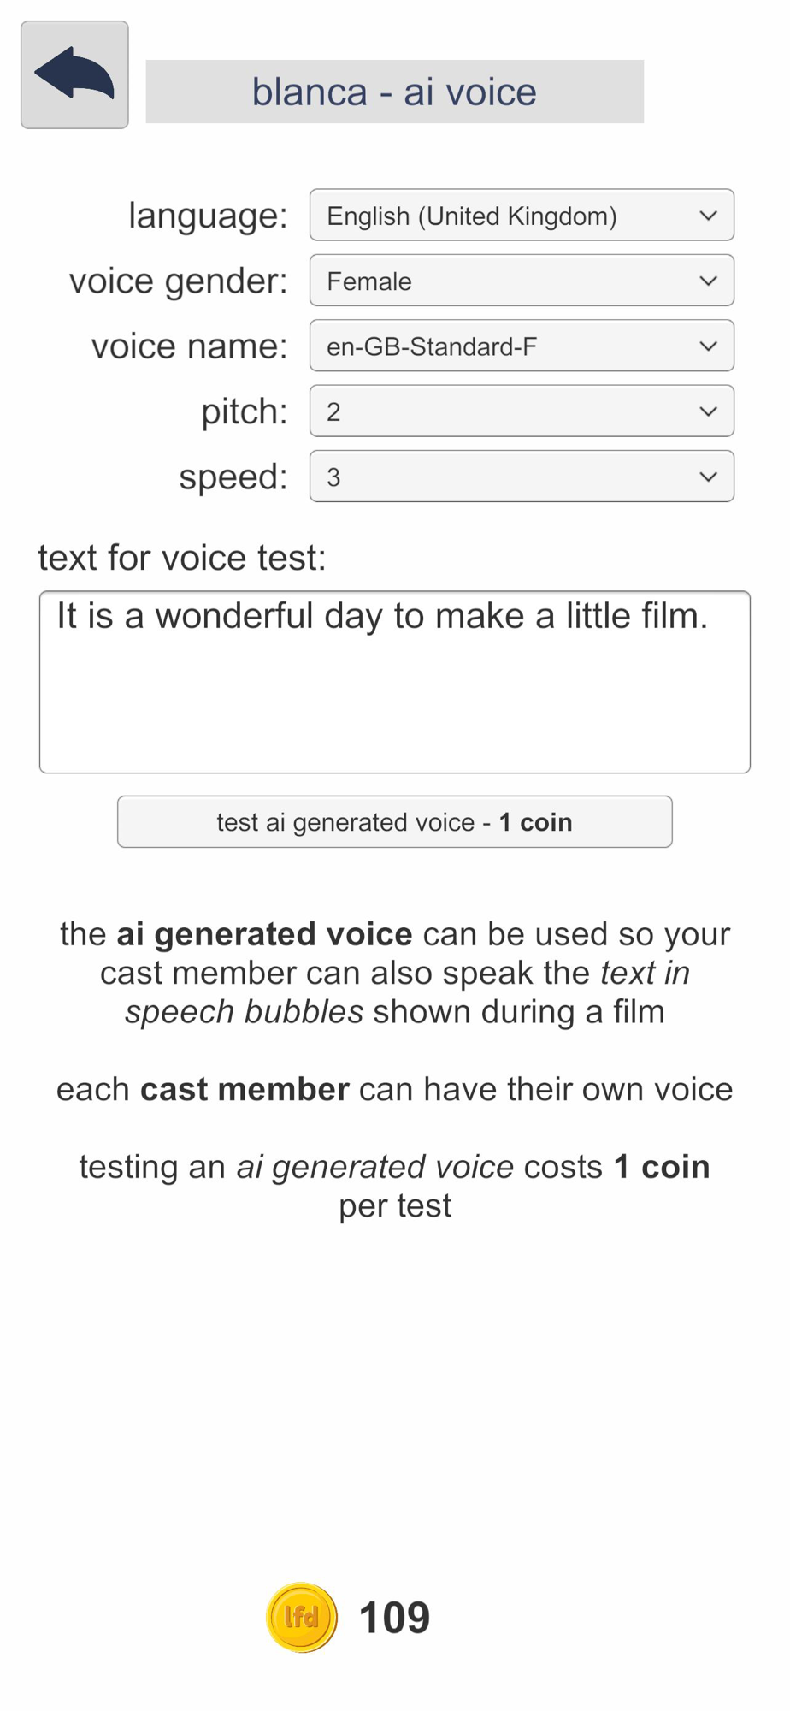
Task: Open the voice name dropdown
Action: click(x=522, y=346)
